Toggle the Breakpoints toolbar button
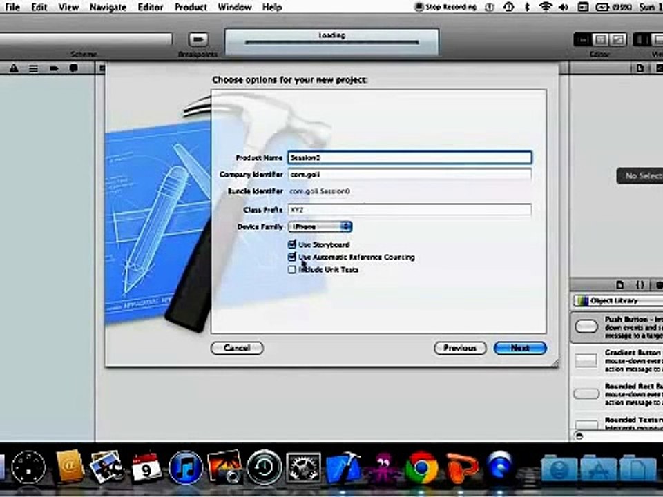Image resolution: width=663 pixels, height=497 pixels. (x=198, y=40)
